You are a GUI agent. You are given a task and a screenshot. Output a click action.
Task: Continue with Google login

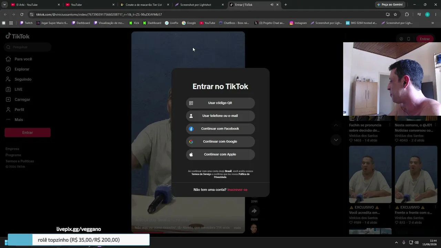(220, 142)
